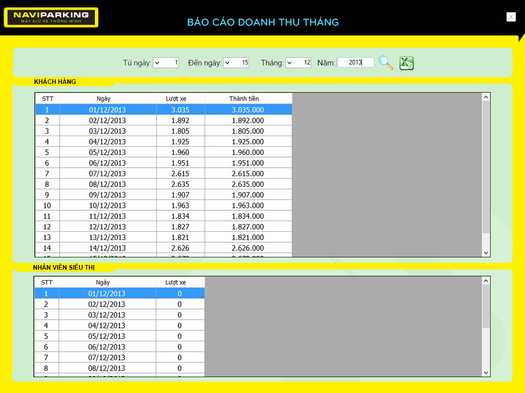Select staff row dated 05/12/2013

(x=107, y=336)
